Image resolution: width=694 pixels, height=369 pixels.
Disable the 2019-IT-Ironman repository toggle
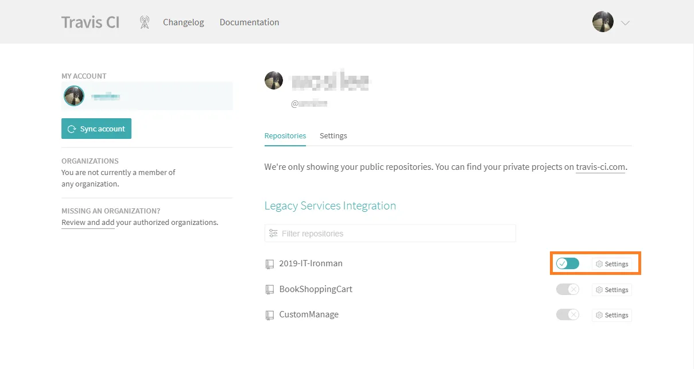567,263
